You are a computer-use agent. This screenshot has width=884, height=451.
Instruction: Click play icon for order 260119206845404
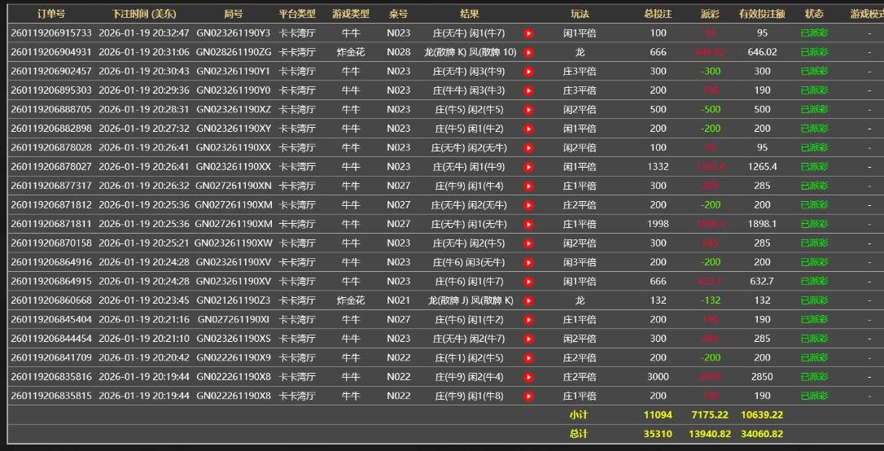point(528,320)
